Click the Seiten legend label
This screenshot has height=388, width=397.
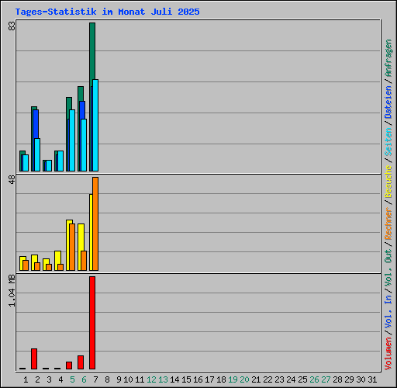pyautogui.click(x=388, y=142)
